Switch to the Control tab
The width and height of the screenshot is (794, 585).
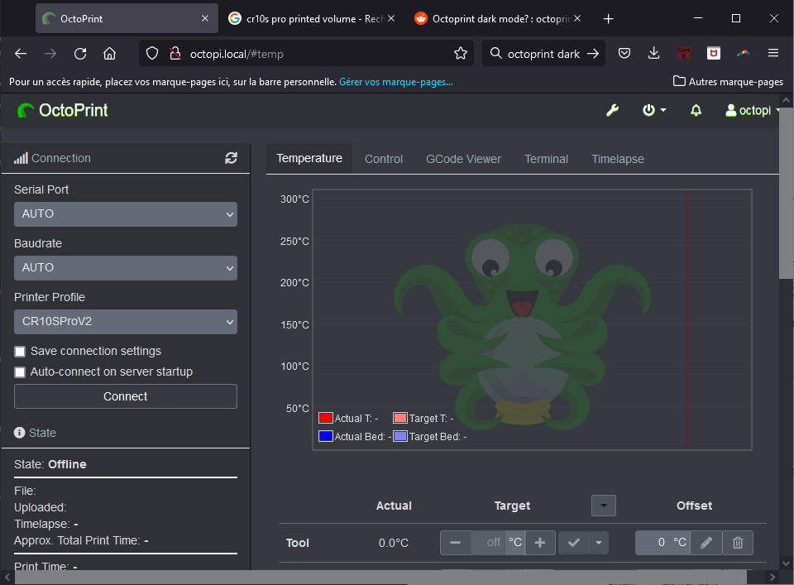(x=383, y=159)
